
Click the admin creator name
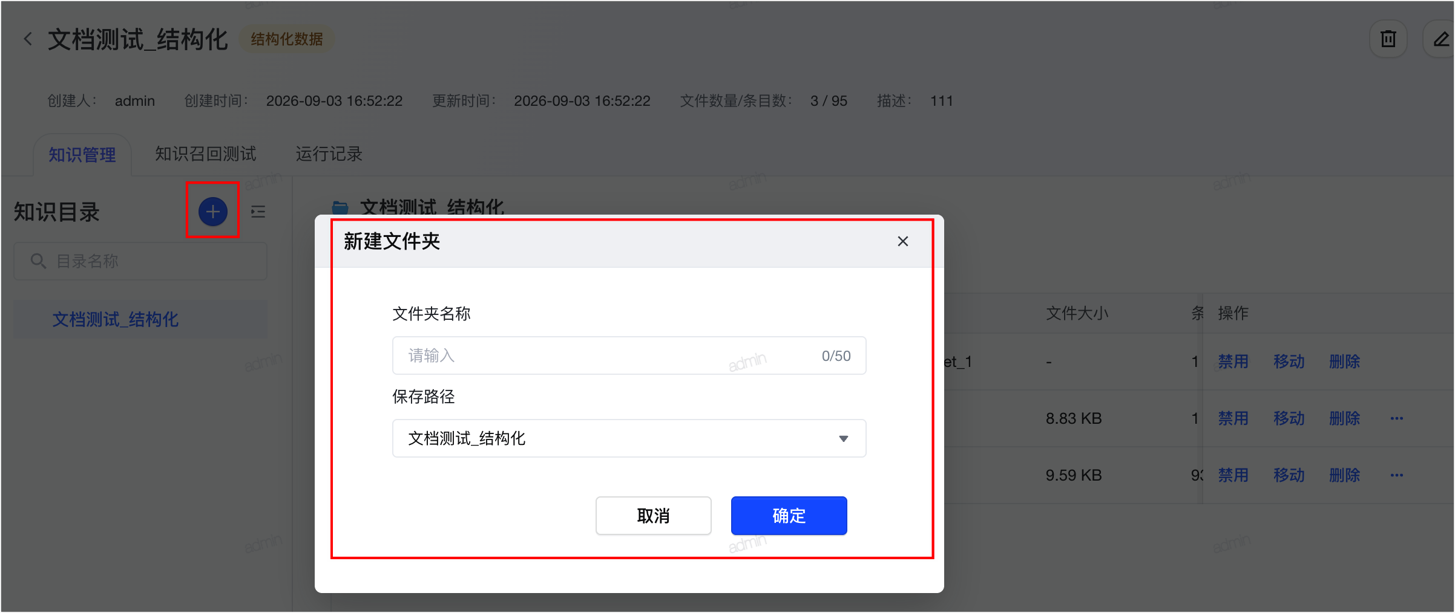(x=135, y=101)
